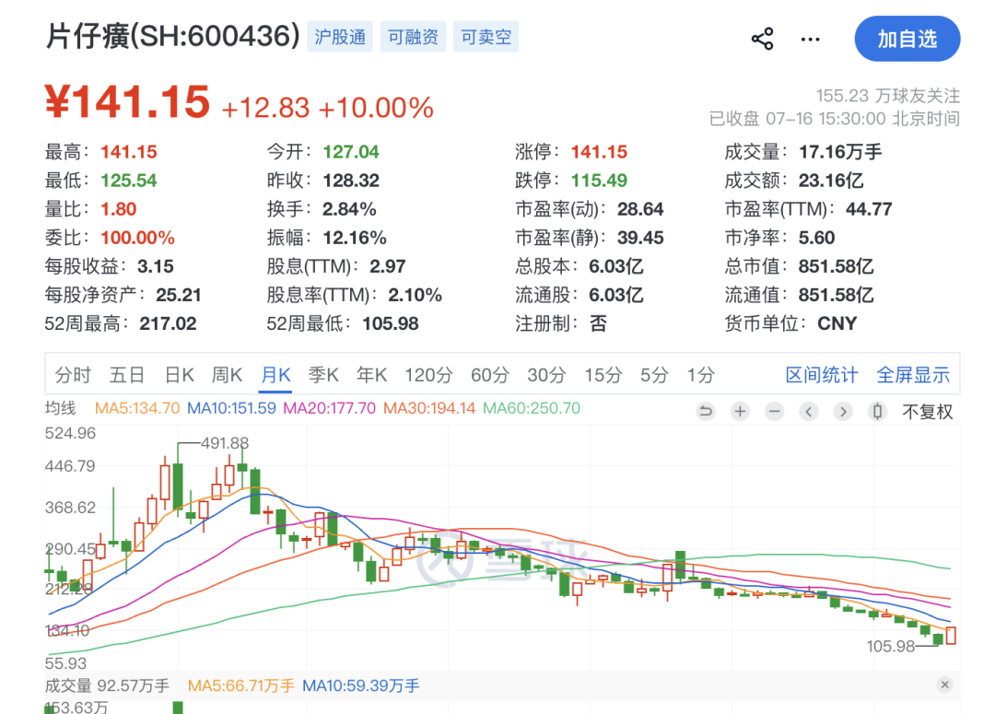Screen dimensions: 995x714
Task: Click the 加自选 button
Action: point(907,39)
